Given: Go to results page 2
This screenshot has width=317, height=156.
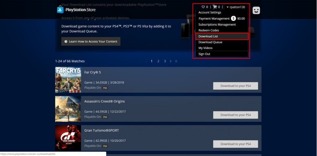Looking at the screenshot, I should 158,61.
